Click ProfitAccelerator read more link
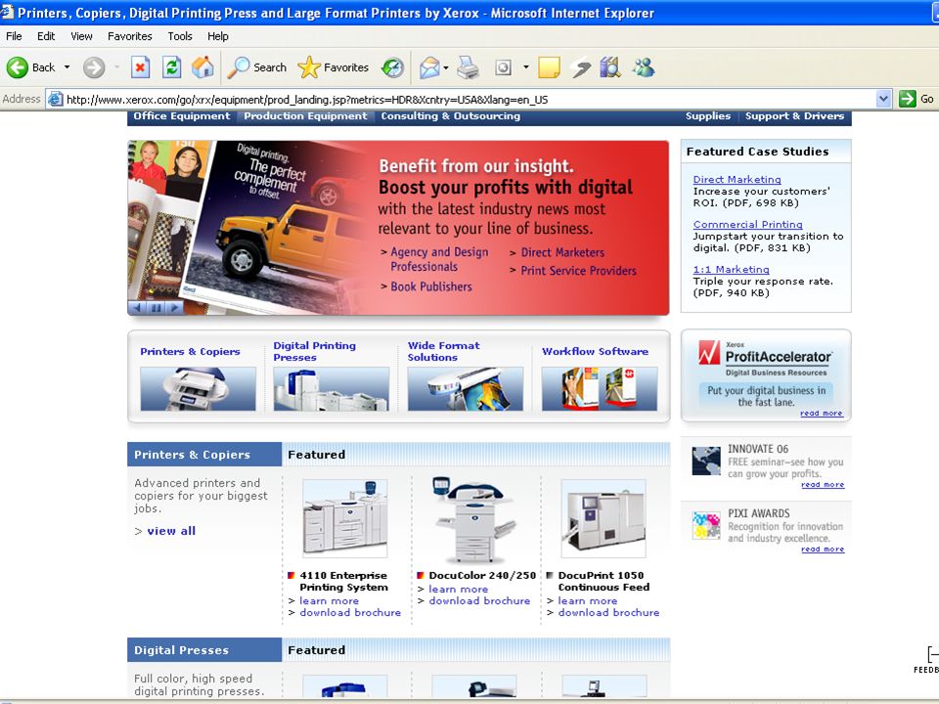Viewport: 939px width, 704px height. click(x=821, y=413)
